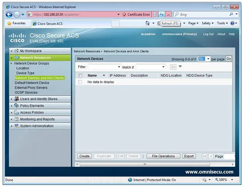Viewport: 243px width, 187px height.
Task: Click the Compatibility View icon in address bar
Action: click(x=155, y=15)
